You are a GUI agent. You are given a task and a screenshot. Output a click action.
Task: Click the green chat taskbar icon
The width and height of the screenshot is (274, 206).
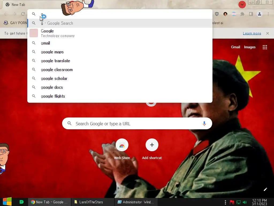[x=21, y=202]
